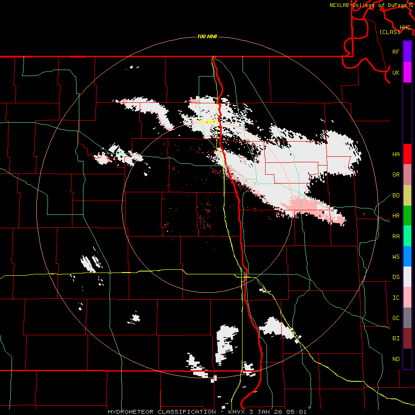415x415 pixels.
Task: Click the "UK" legend label
Action: (x=396, y=72)
